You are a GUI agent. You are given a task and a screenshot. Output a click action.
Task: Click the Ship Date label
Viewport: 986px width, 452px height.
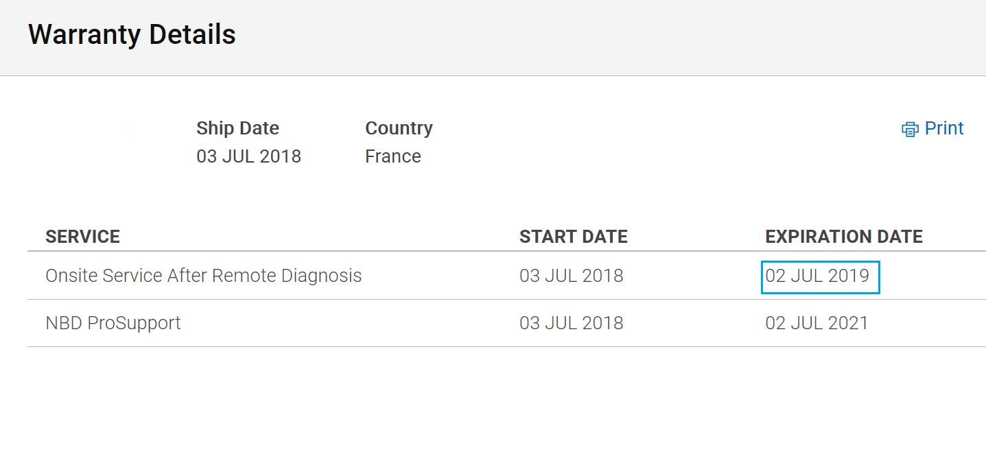click(x=237, y=128)
